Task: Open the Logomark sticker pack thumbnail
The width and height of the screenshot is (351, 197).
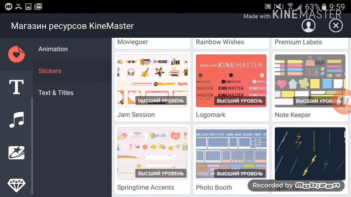Action: click(x=231, y=81)
